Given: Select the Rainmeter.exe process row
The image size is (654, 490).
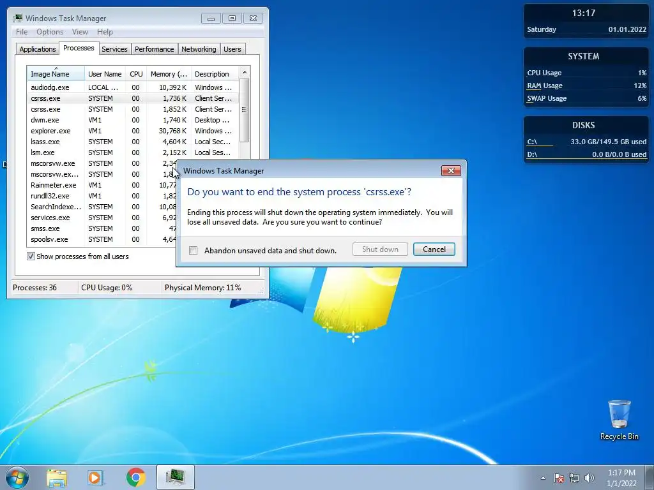Looking at the screenshot, I should pyautogui.click(x=102, y=185).
